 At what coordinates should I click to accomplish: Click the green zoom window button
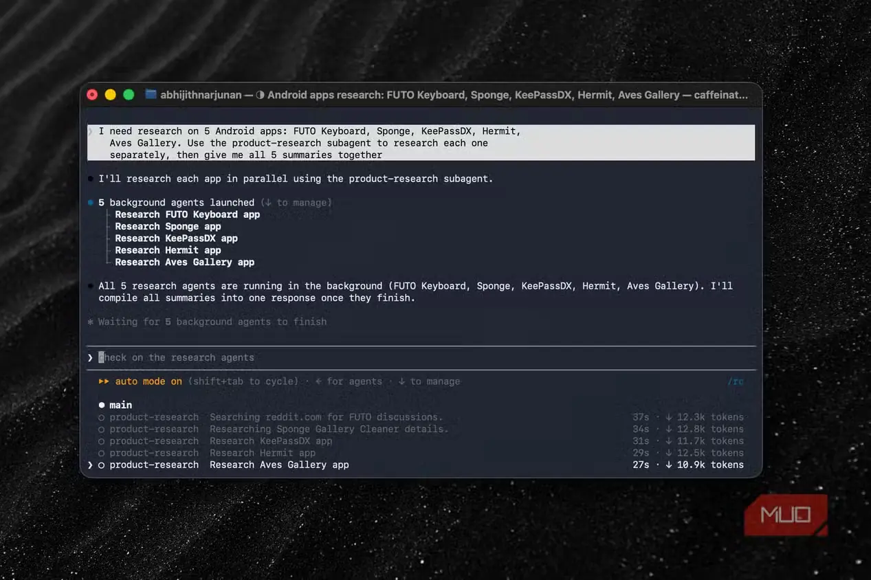coord(129,95)
